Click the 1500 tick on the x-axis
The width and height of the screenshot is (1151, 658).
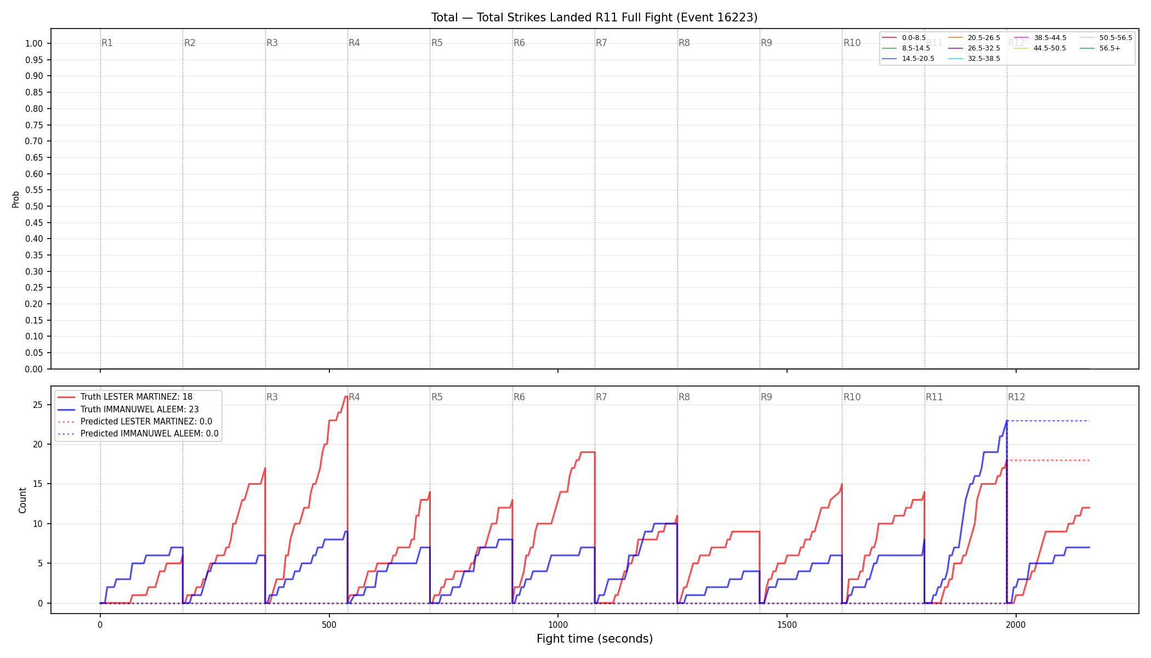point(787,625)
